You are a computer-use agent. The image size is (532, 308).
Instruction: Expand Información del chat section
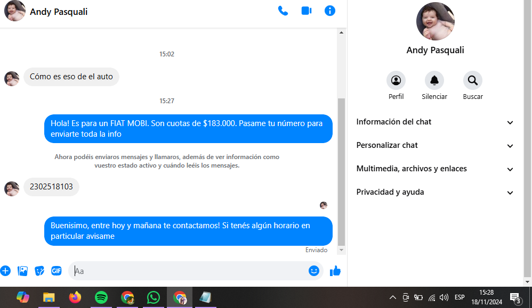pyautogui.click(x=434, y=122)
